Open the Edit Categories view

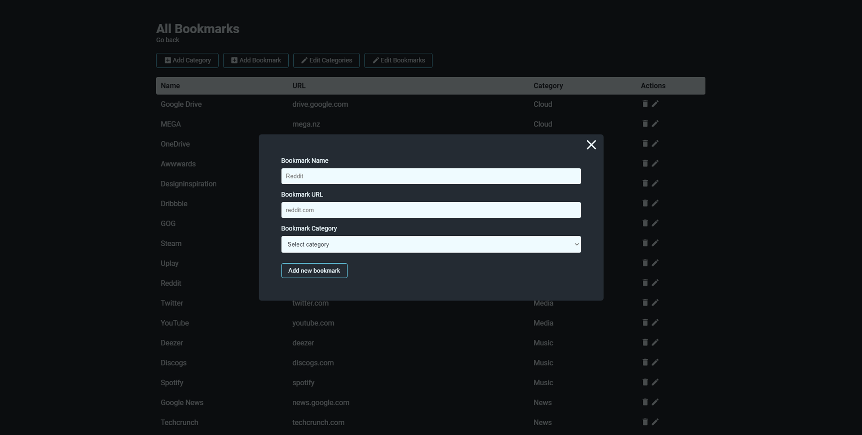coord(326,61)
